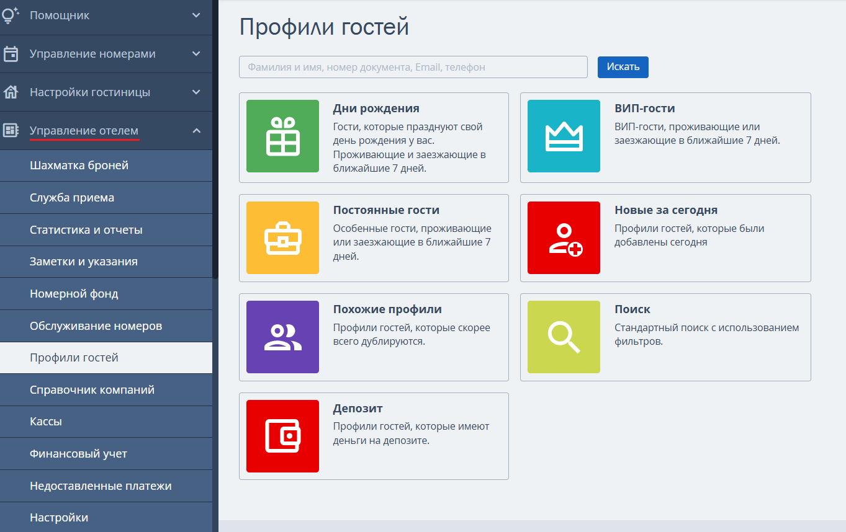Click the Помощник menu label
The height and width of the screenshot is (532, 846).
pos(60,16)
